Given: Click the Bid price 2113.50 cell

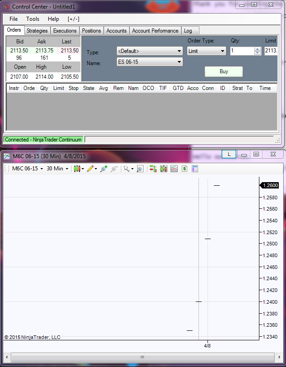Looking at the screenshot, I should (x=19, y=51).
